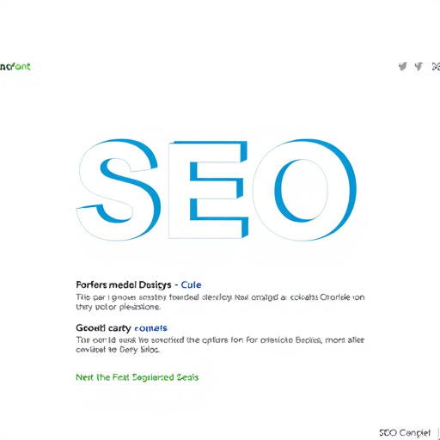Click the second gray bird icon in header
Screen dimensions: 440x440
tap(419, 66)
